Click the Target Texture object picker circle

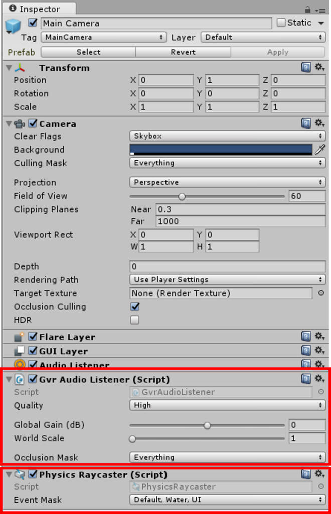click(x=321, y=293)
